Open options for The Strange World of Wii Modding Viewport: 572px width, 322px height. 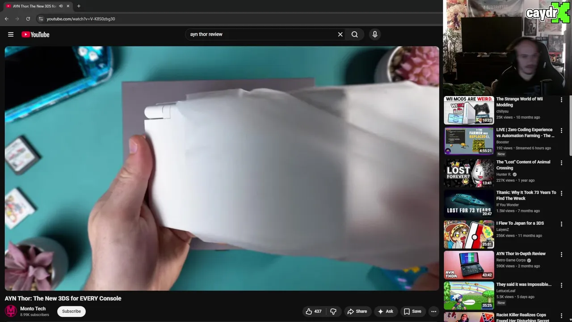[x=561, y=100]
